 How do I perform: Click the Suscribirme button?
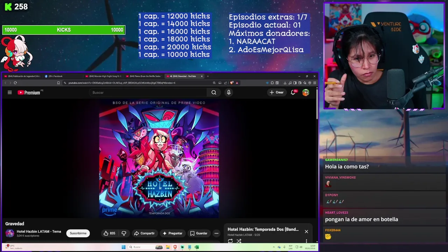pyautogui.click(x=78, y=233)
